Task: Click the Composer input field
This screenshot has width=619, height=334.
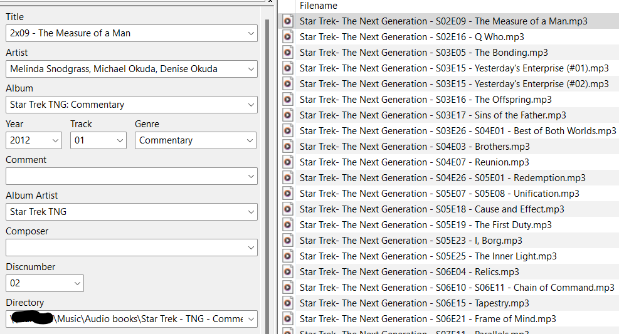Action: coord(125,248)
